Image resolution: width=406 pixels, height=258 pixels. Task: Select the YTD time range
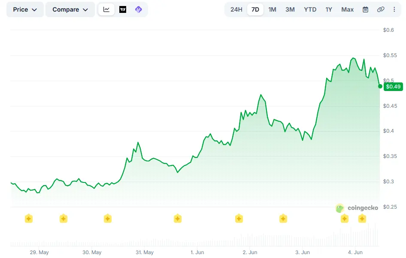pos(310,9)
